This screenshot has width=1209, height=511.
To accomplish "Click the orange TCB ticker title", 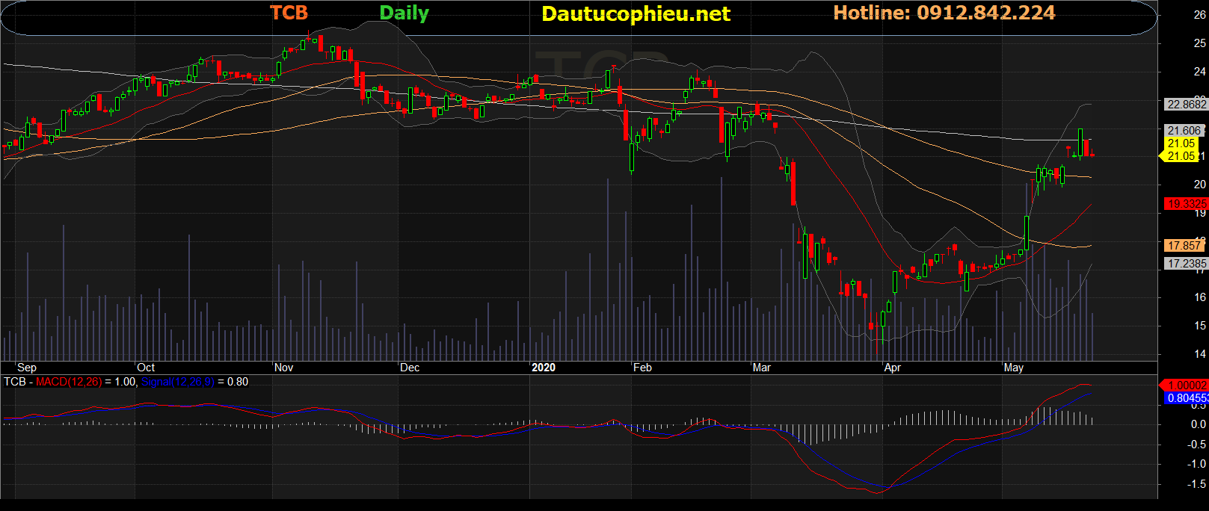I will coord(289,13).
